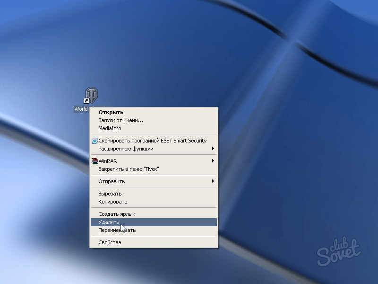378x284 pixels.
Task: Choose Закрепить в меню "Пуск"
Action: coord(129,169)
